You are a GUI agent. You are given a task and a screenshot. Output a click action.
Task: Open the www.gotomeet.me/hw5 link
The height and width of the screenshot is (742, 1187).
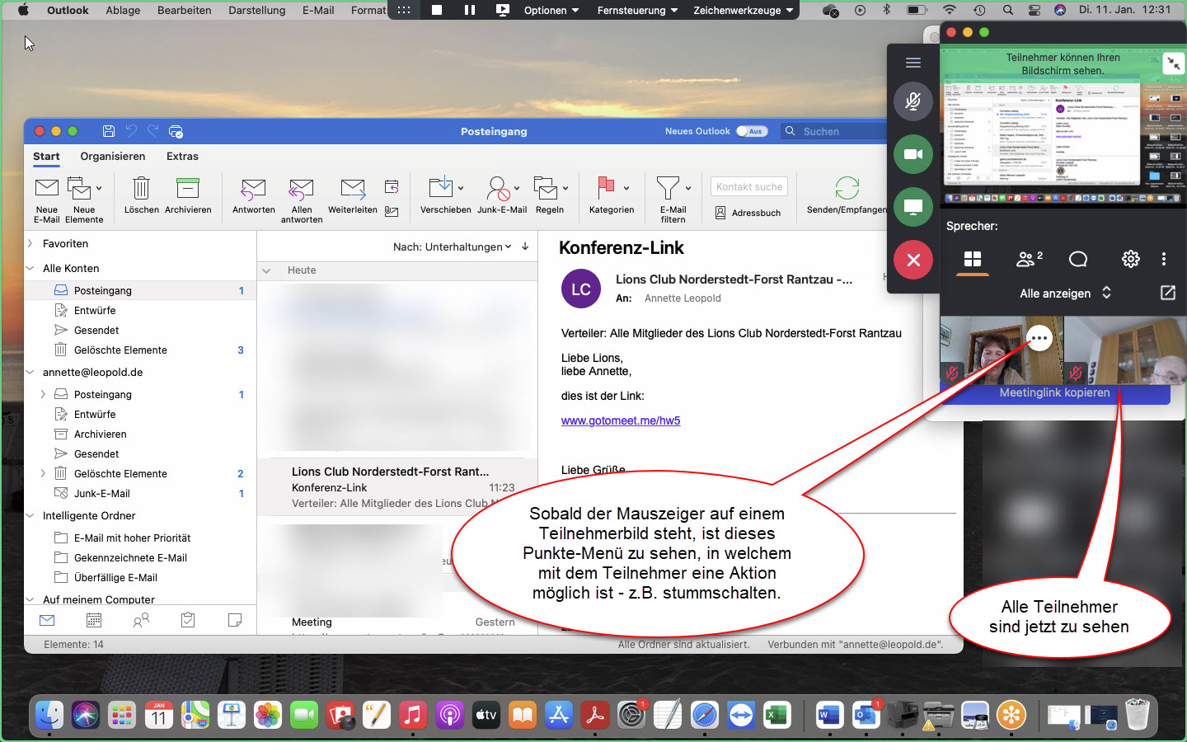(621, 420)
